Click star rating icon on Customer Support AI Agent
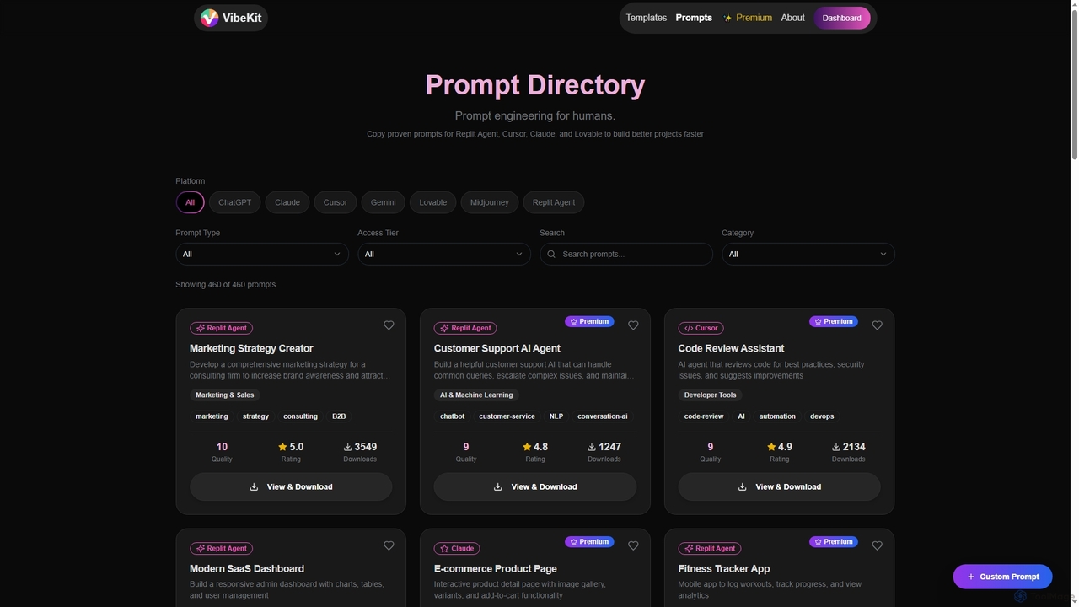Image resolution: width=1079 pixels, height=607 pixels. tap(527, 447)
